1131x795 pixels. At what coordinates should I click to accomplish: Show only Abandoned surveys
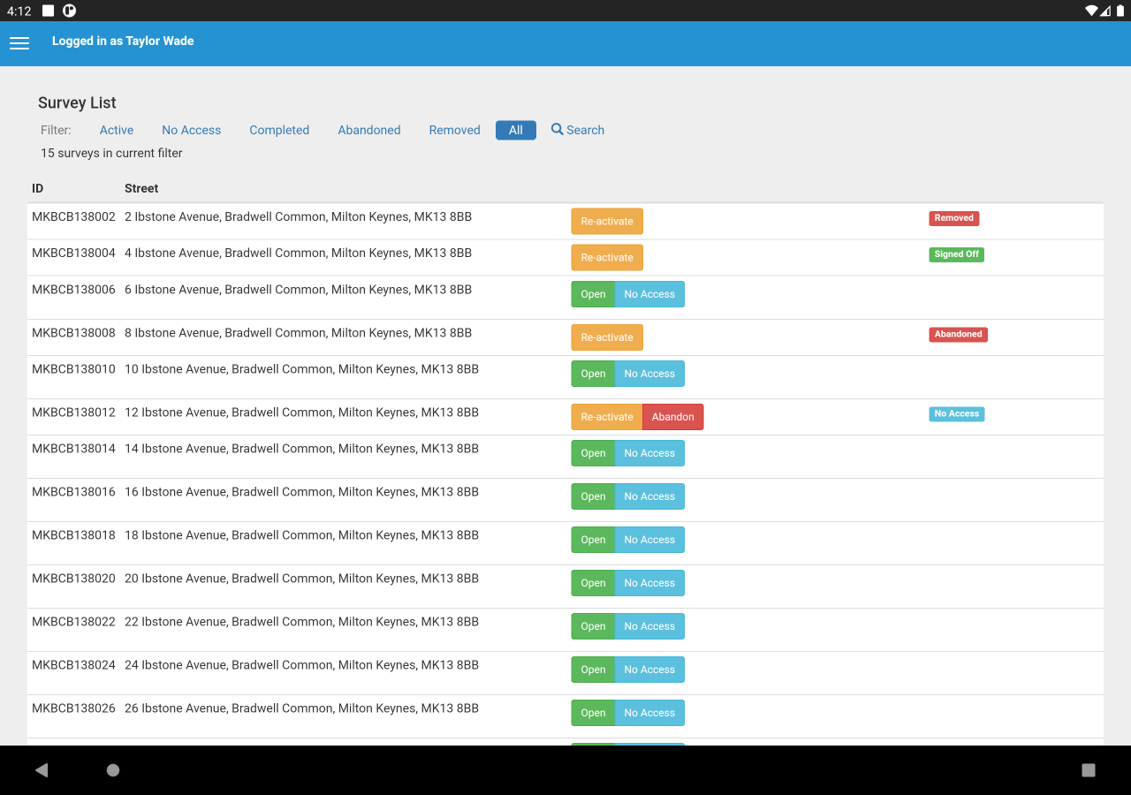point(368,130)
